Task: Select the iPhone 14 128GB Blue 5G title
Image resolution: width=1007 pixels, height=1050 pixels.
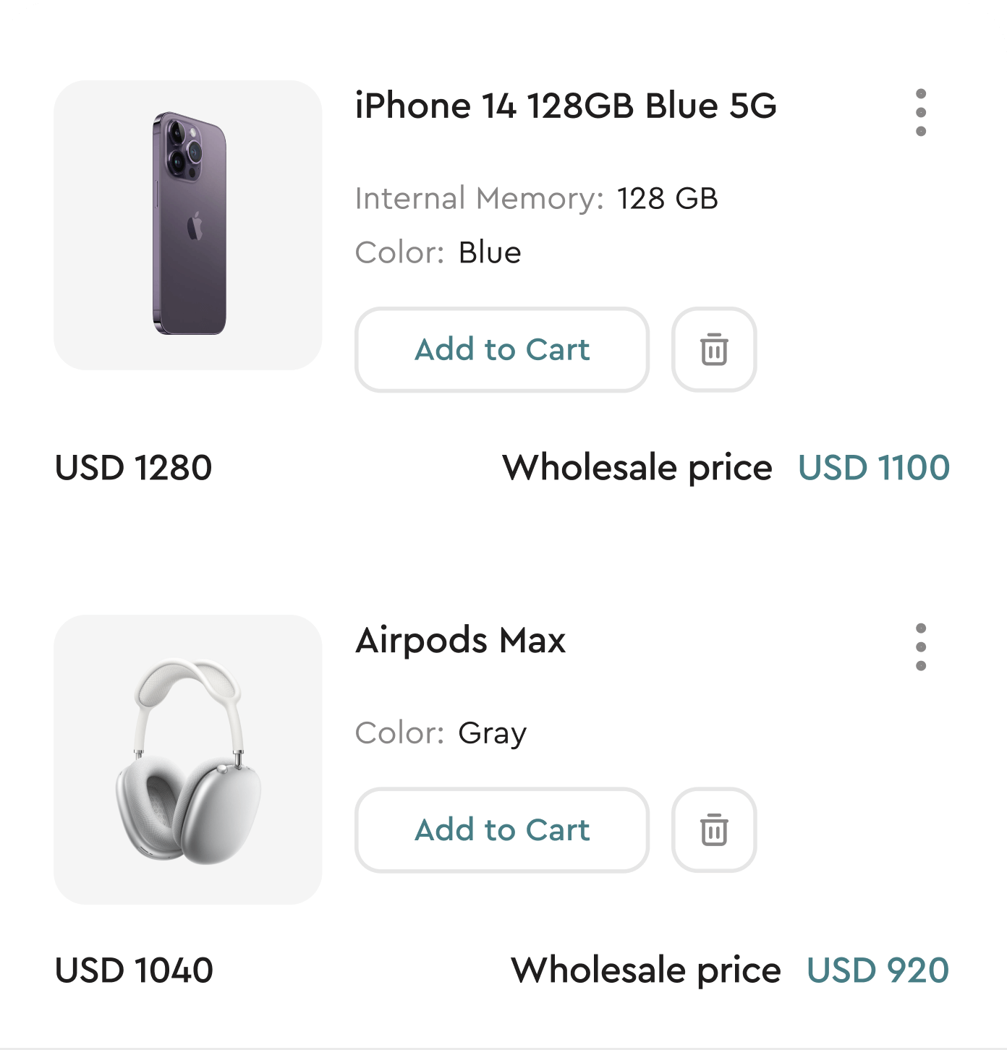Action: point(566,106)
